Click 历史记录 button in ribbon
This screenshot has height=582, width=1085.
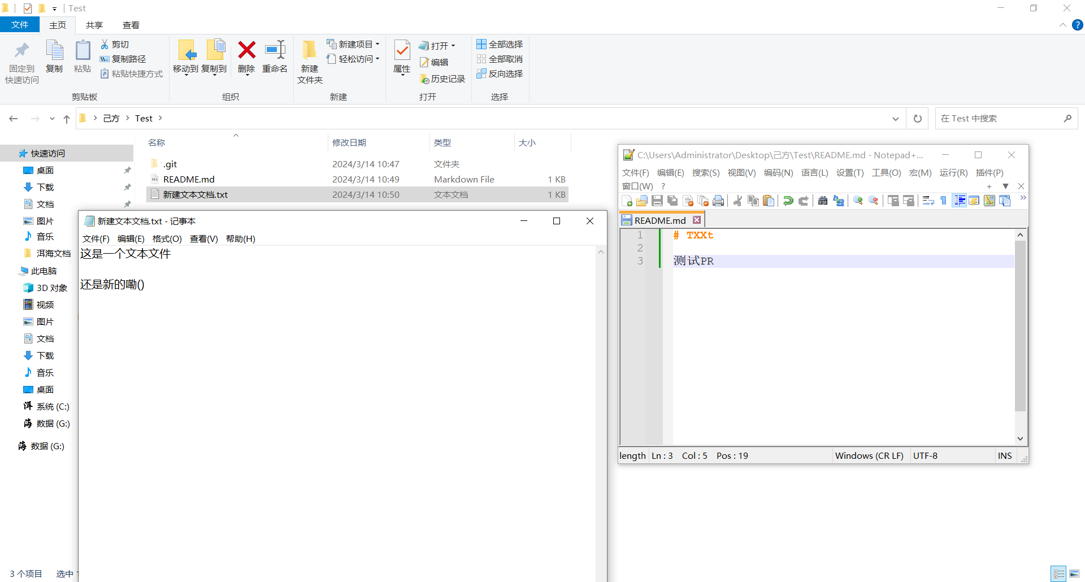point(442,79)
